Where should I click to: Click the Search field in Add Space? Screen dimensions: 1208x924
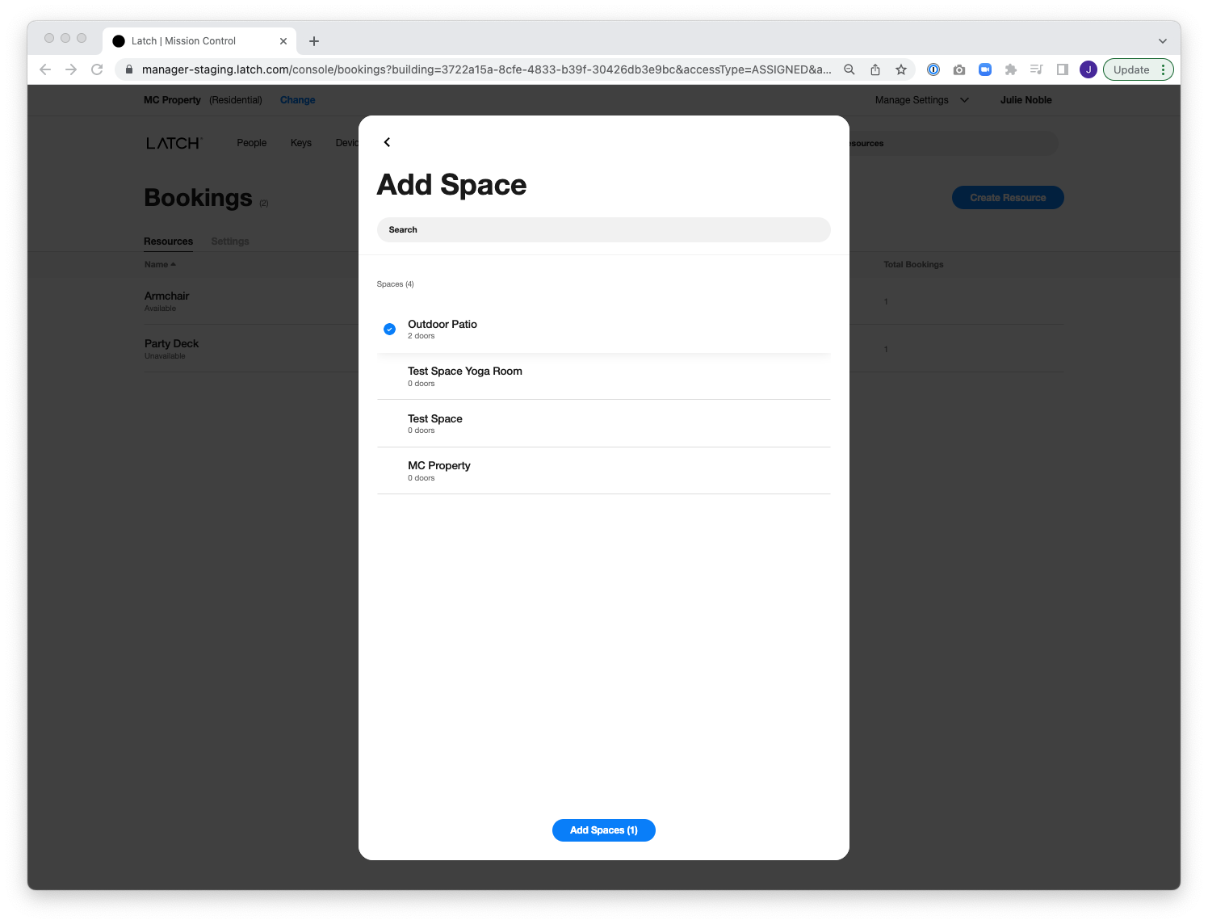point(603,229)
